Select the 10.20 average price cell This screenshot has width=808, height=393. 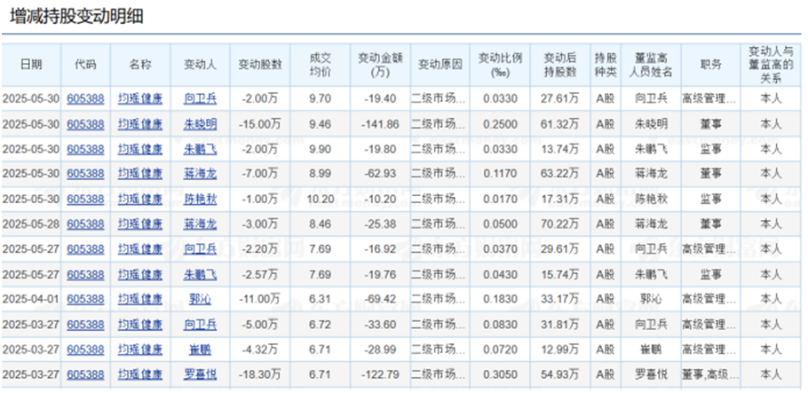click(320, 199)
